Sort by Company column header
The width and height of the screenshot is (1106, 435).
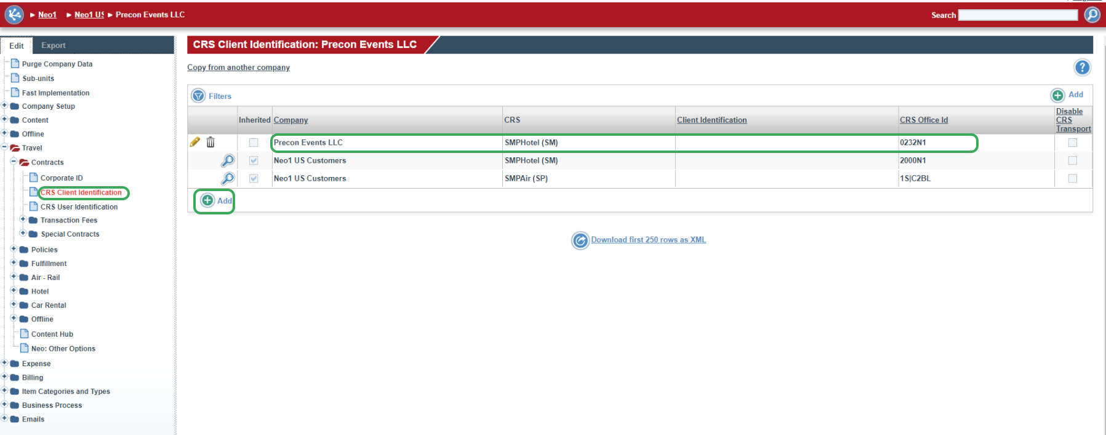pos(291,120)
